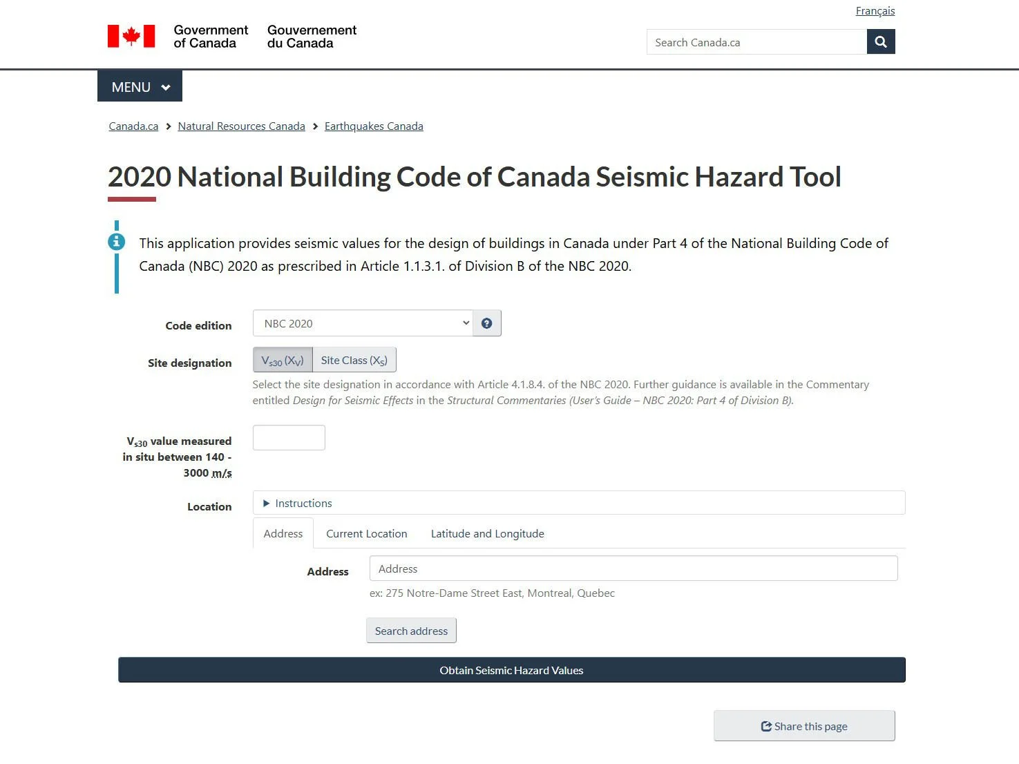Click the search magnifier icon button
Viewport: 1019px width, 764px height.
pyautogui.click(x=881, y=41)
